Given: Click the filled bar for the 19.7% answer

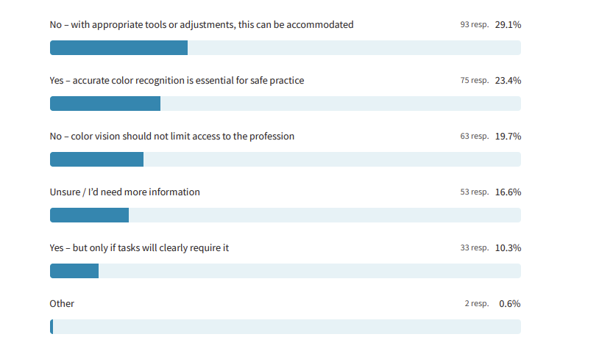Looking at the screenshot, I should click(96, 159).
